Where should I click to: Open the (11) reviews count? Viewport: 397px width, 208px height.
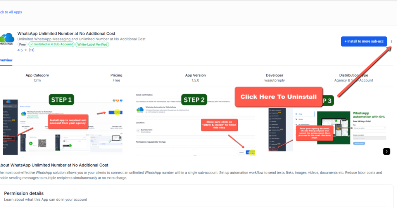[x=31, y=50]
